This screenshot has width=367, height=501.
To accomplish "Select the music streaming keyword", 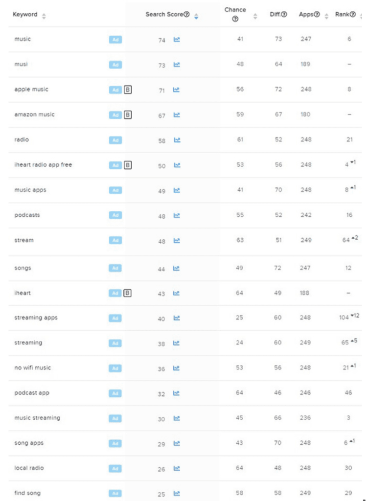I will pyautogui.click(x=37, y=418).
